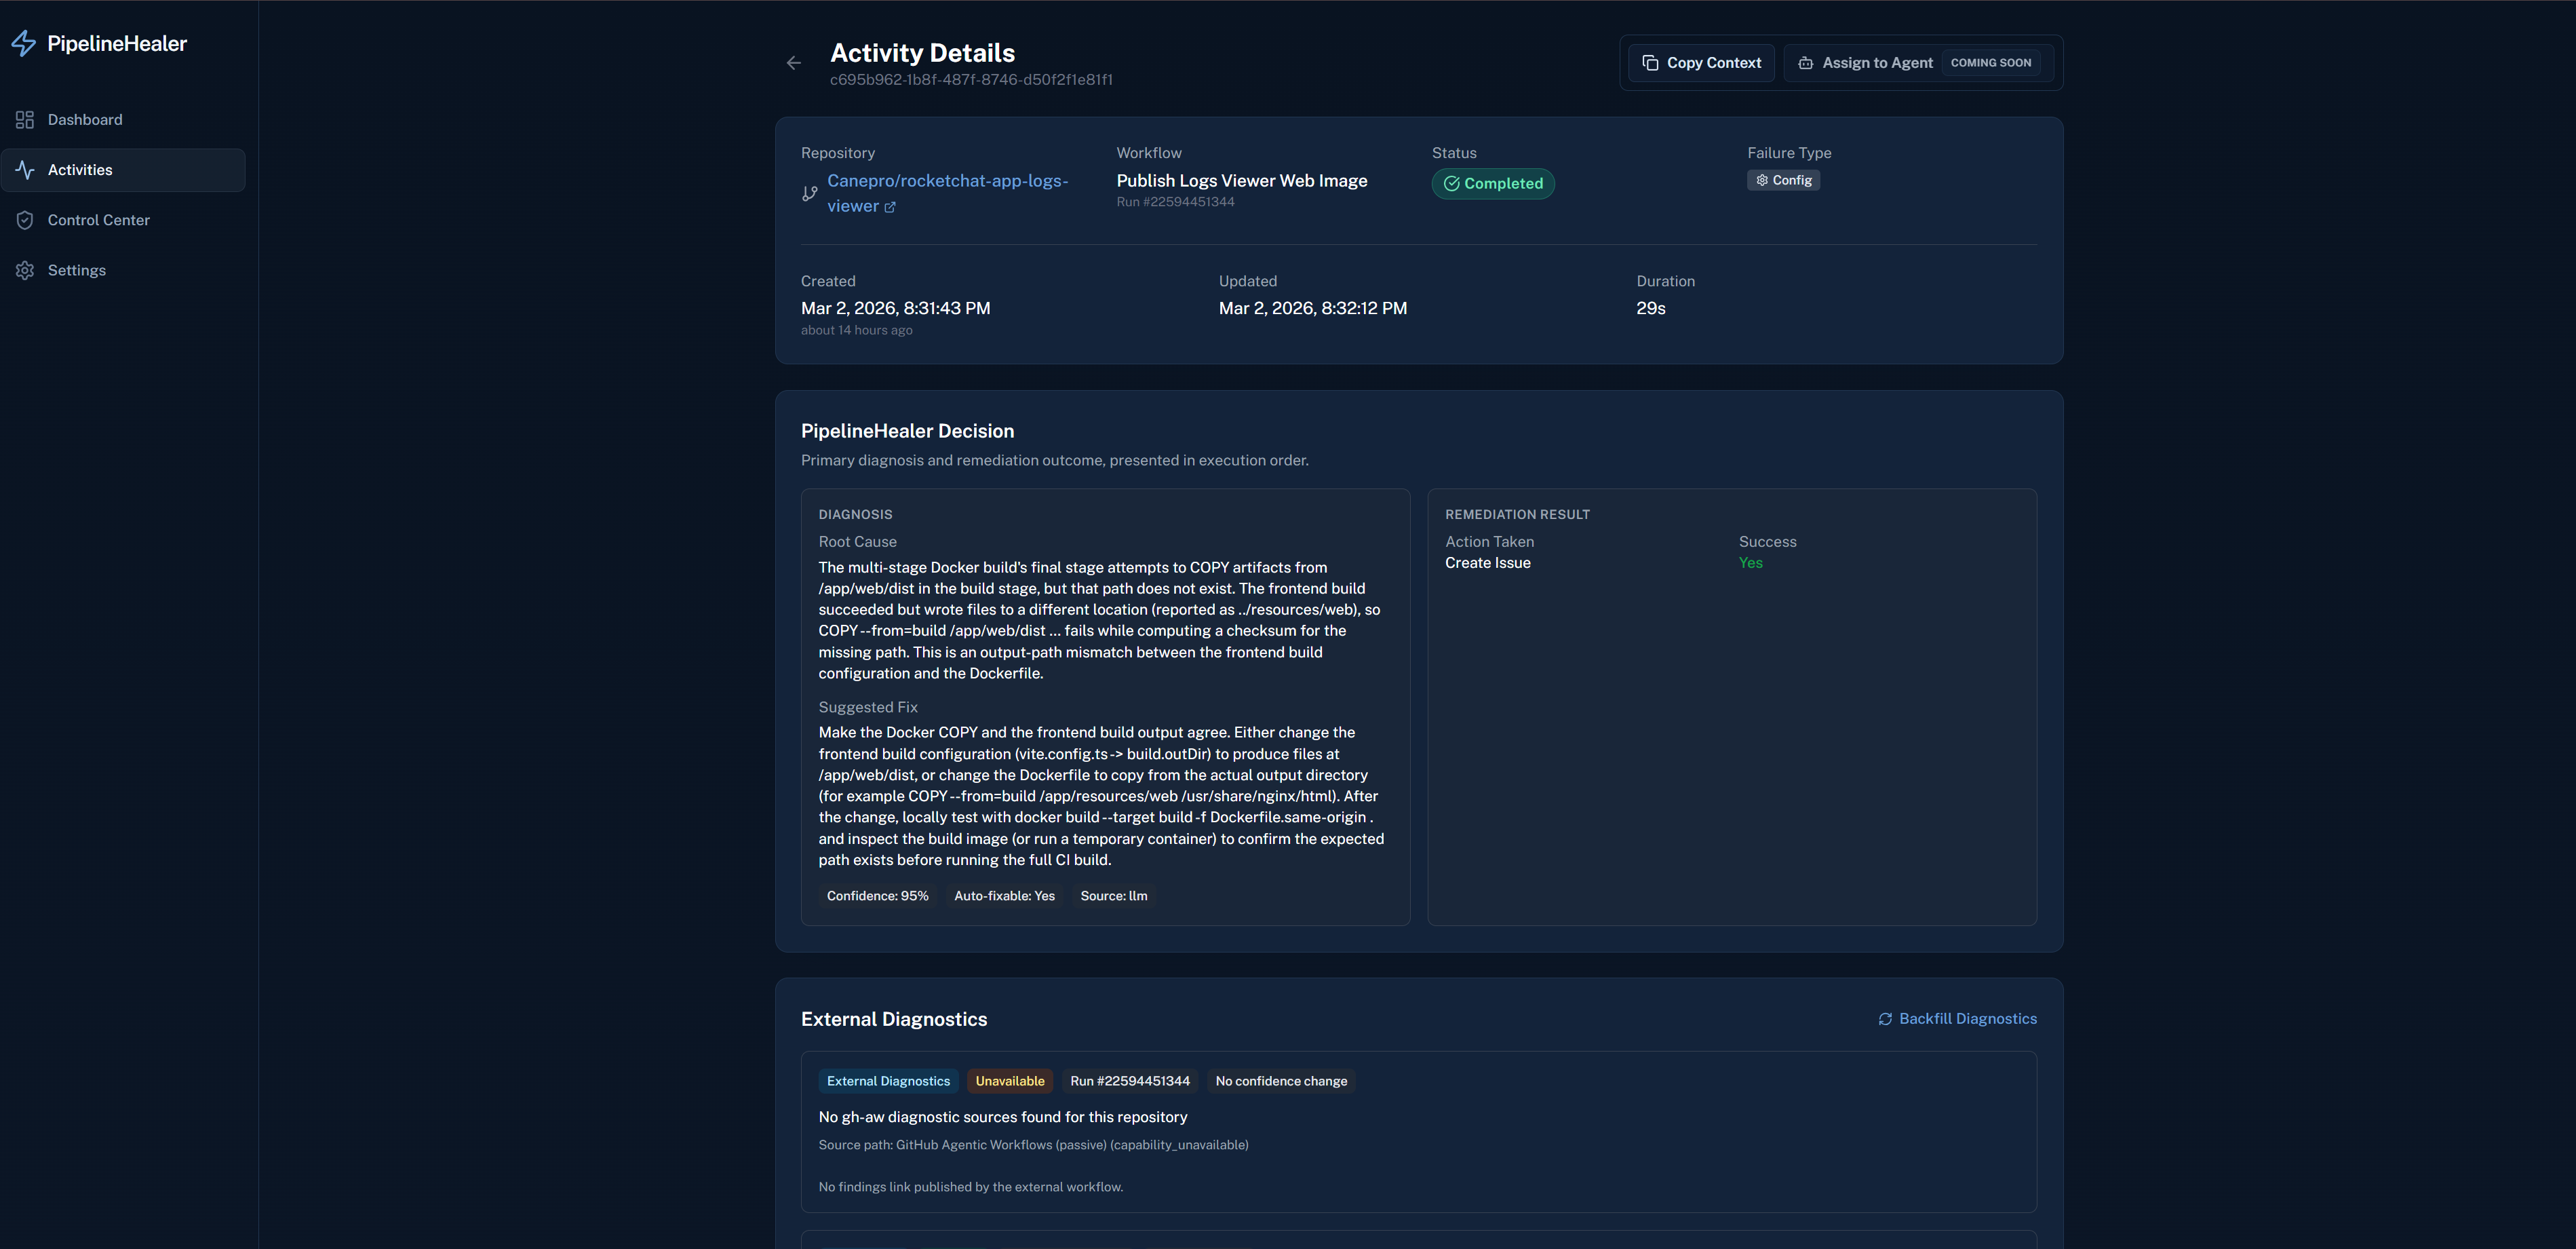Click the 'Mar 2, 2026, 8:31:43 PM' created timestamp
This screenshot has width=2576, height=1249.
click(895, 309)
